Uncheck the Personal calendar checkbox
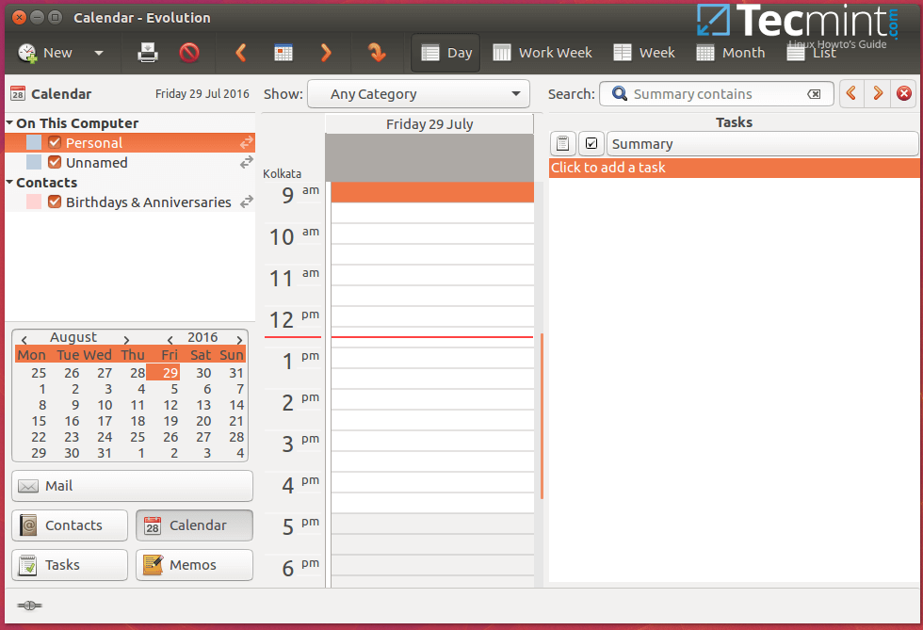The image size is (923, 630). click(55, 142)
